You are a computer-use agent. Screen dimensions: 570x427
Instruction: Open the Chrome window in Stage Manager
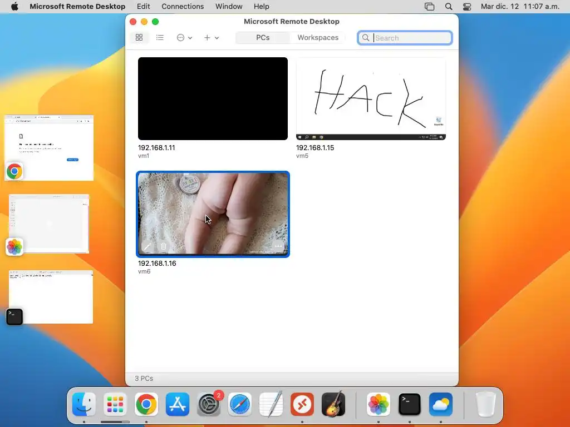(49, 148)
